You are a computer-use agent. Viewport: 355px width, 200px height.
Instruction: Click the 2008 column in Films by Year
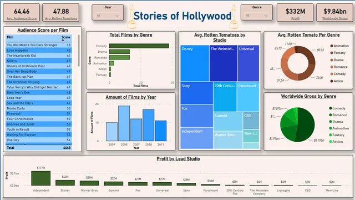click(x=124, y=123)
